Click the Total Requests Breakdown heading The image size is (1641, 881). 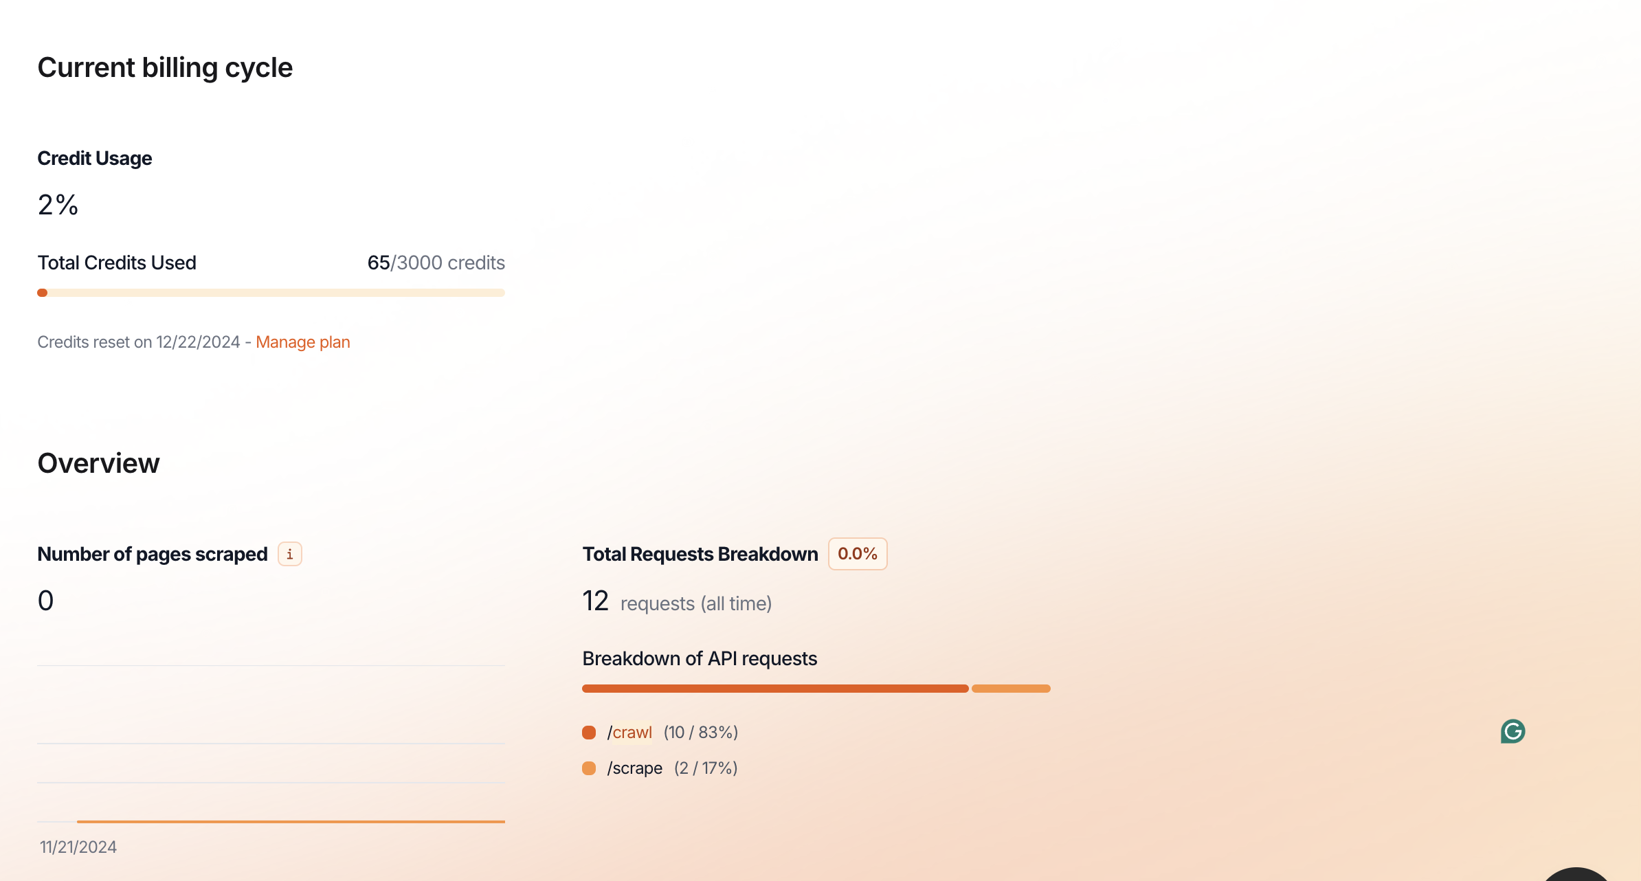pyautogui.click(x=700, y=554)
